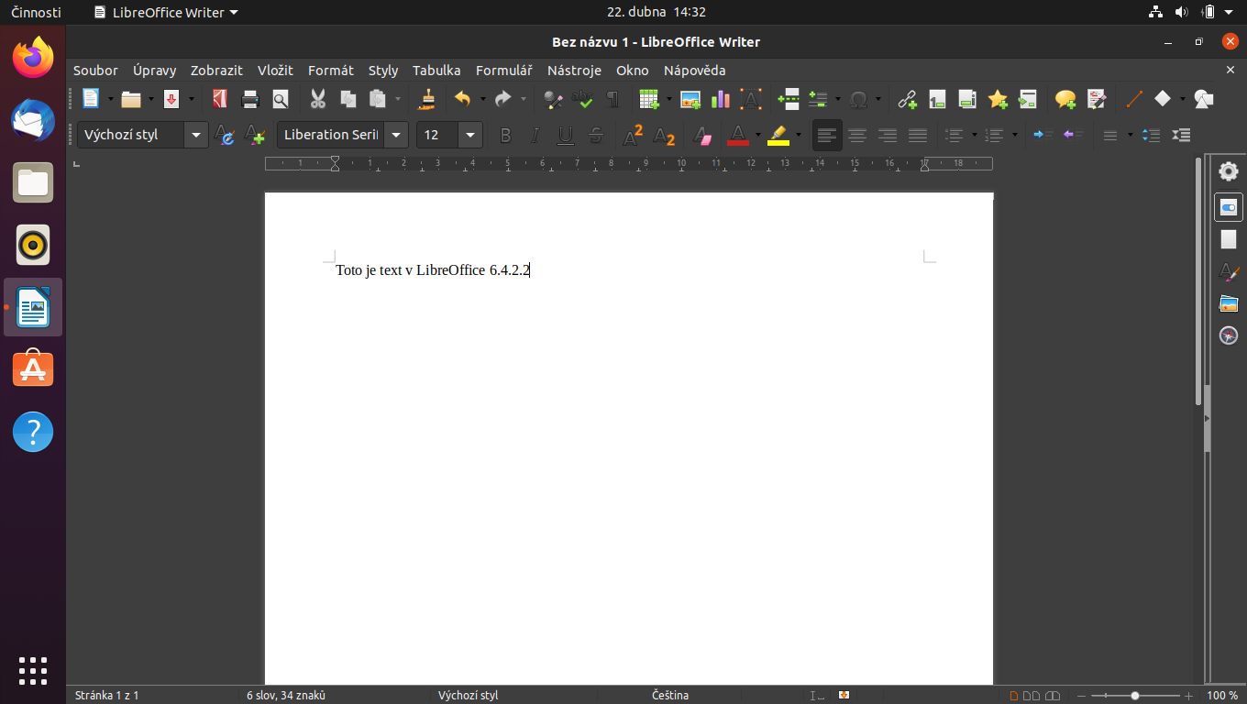Click the Insert field icon
Screen dimensions: 1247x704
[x=819, y=99]
